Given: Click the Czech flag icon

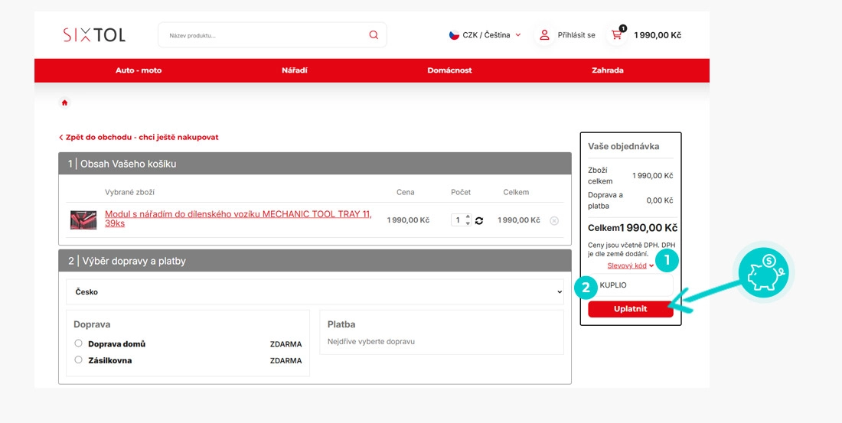Looking at the screenshot, I should 454,35.
